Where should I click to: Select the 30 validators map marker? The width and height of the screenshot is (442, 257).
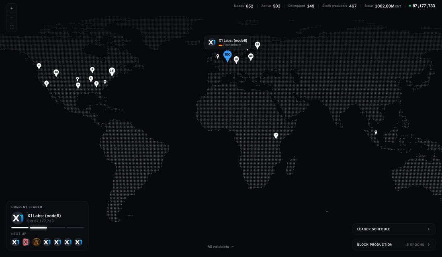point(56,73)
